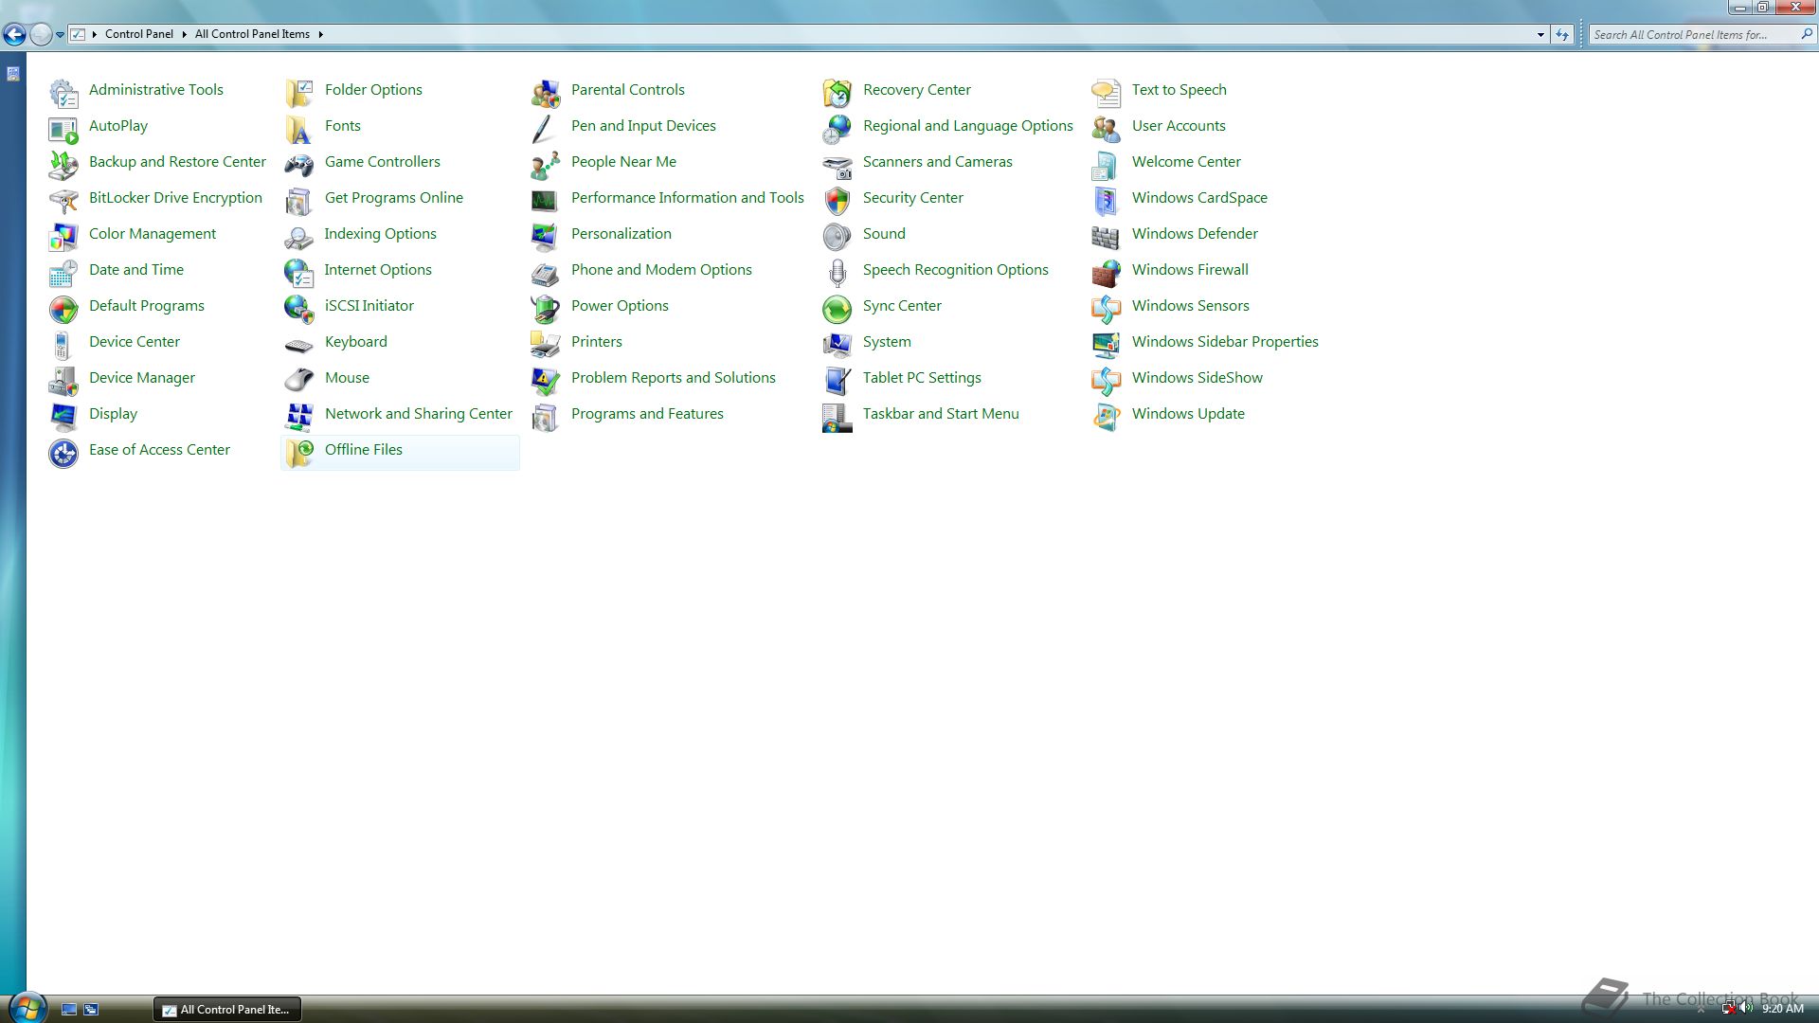Click the Sync Center green icon

pos(837,308)
